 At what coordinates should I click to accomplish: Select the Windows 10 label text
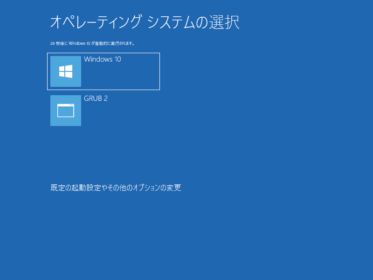pos(103,59)
